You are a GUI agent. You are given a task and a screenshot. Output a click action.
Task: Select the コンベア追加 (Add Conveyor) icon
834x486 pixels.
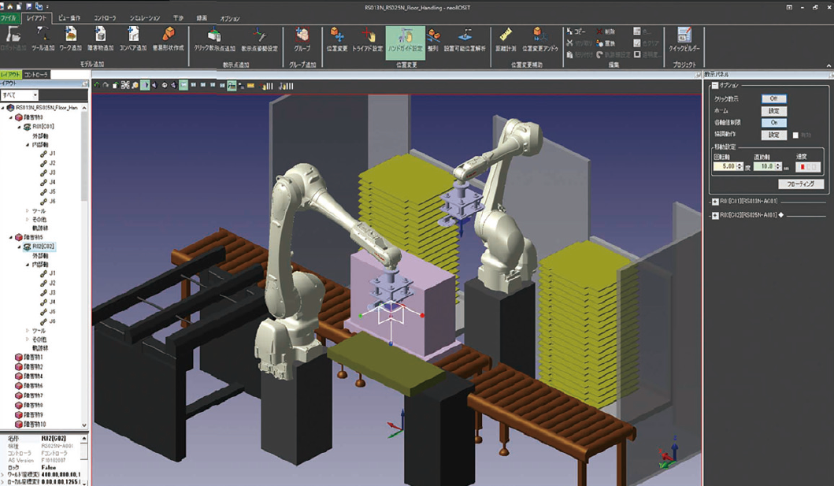pyautogui.click(x=133, y=37)
